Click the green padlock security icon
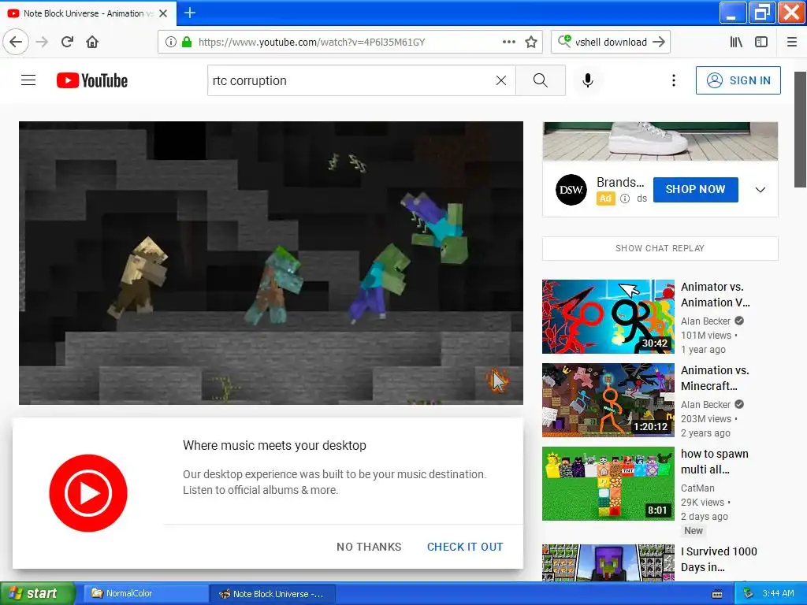This screenshot has width=807, height=605. 187,42
